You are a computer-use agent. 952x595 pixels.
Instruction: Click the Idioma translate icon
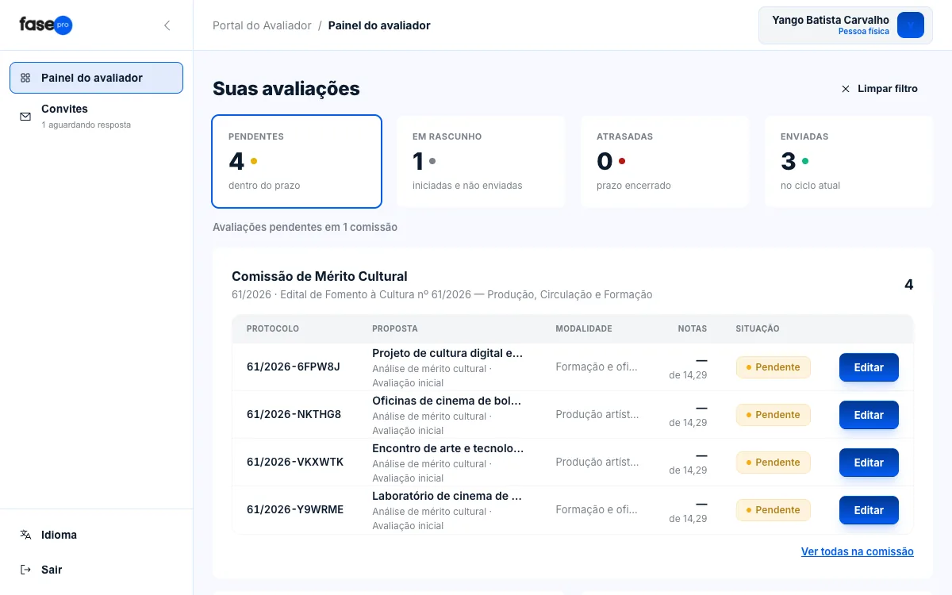pos(25,535)
